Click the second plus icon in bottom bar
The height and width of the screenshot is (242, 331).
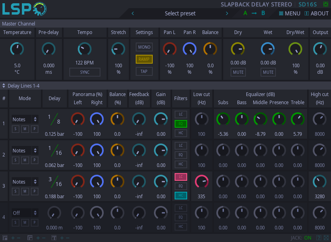click(x=38, y=238)
